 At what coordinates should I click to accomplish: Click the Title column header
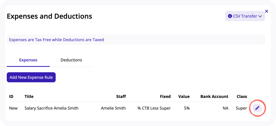(x=29, y=96)
